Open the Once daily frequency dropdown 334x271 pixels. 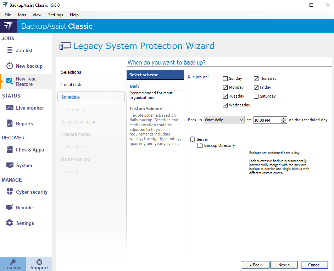click(x=224, y=120)
